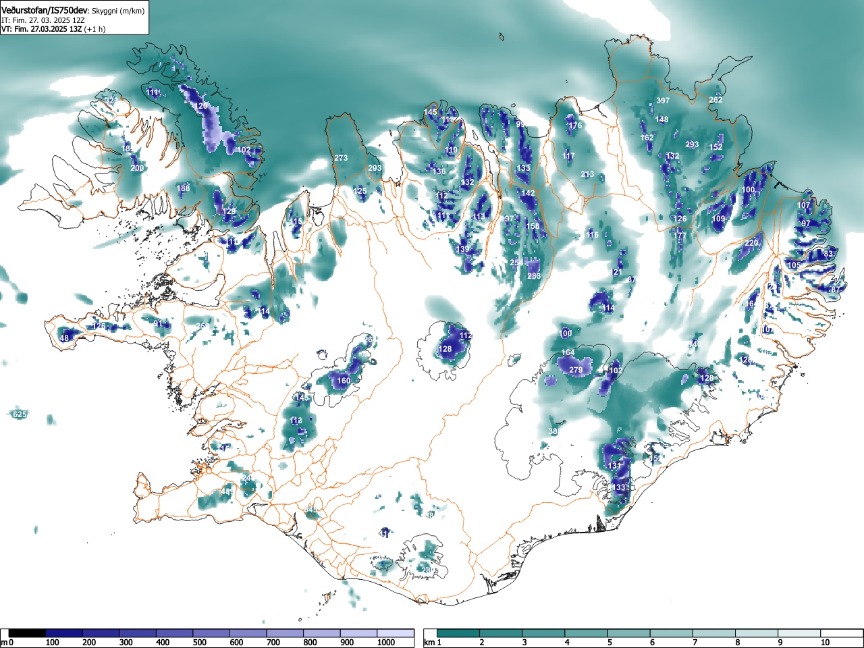Click the 117 visibility value
This screenshot has width=864, height=648.
coord(568,157)
